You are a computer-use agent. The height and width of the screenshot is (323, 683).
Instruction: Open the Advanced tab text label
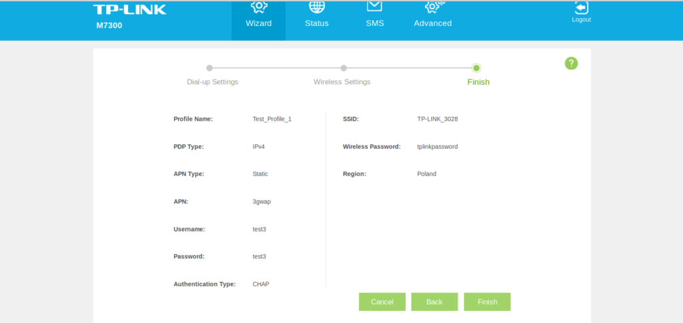click(x=432, y=23)
